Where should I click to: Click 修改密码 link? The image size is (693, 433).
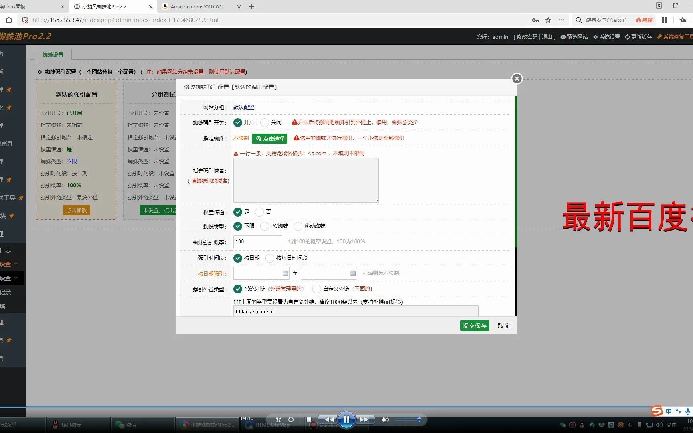click(x=527, y=37)
